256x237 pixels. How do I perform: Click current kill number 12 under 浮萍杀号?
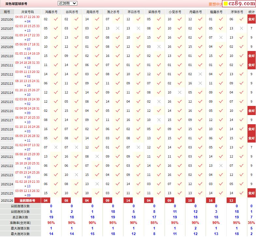click(231, 200)
